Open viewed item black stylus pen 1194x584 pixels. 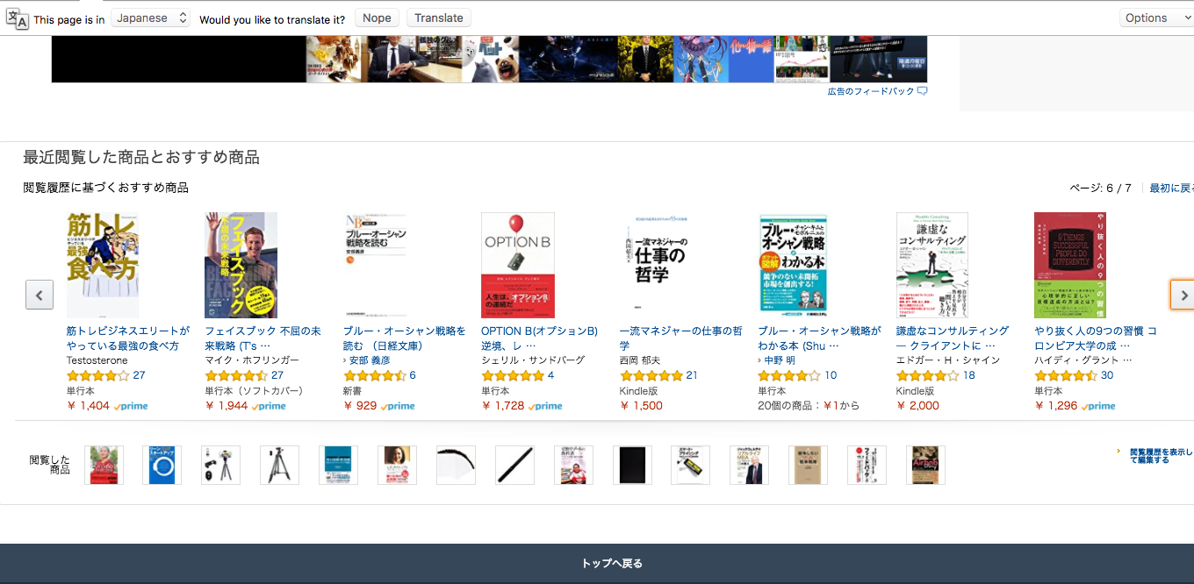514,465
